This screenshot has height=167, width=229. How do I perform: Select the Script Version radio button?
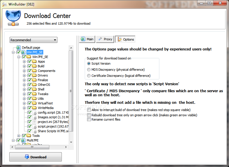(89, 63)
